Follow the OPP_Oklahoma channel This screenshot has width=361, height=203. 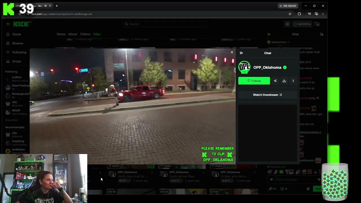coord(254,81)
